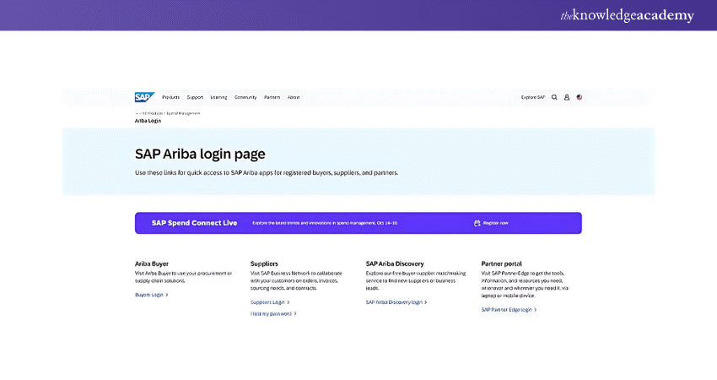
Task: Click the SAP Spend Connect Live heading
Action: click(194, 223)
